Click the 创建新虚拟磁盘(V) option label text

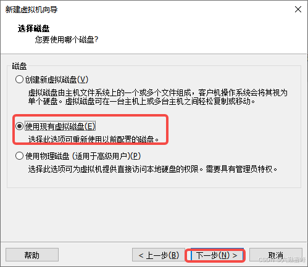click(57, 80)
